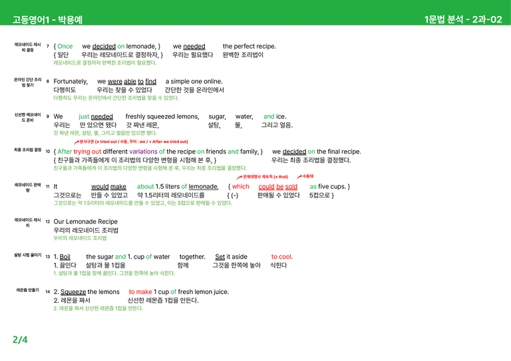Click the page number 2/4

pyautogui.click(x=20, y=340)
